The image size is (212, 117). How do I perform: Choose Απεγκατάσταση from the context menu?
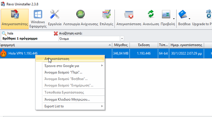(70, 59)
